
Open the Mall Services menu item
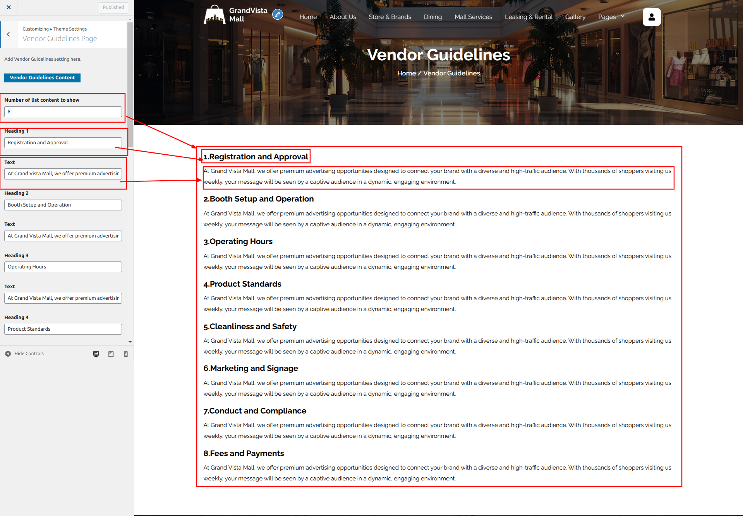[473, 17]
